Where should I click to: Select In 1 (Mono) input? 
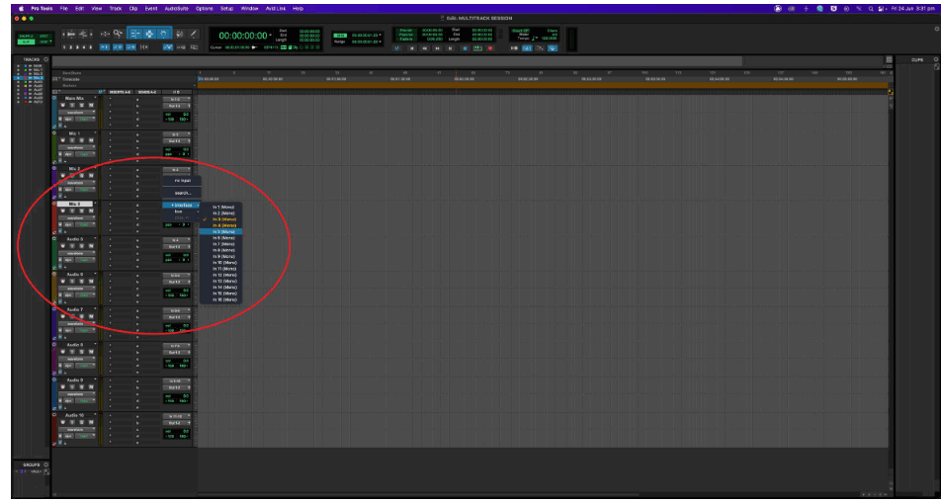point(220,207)
